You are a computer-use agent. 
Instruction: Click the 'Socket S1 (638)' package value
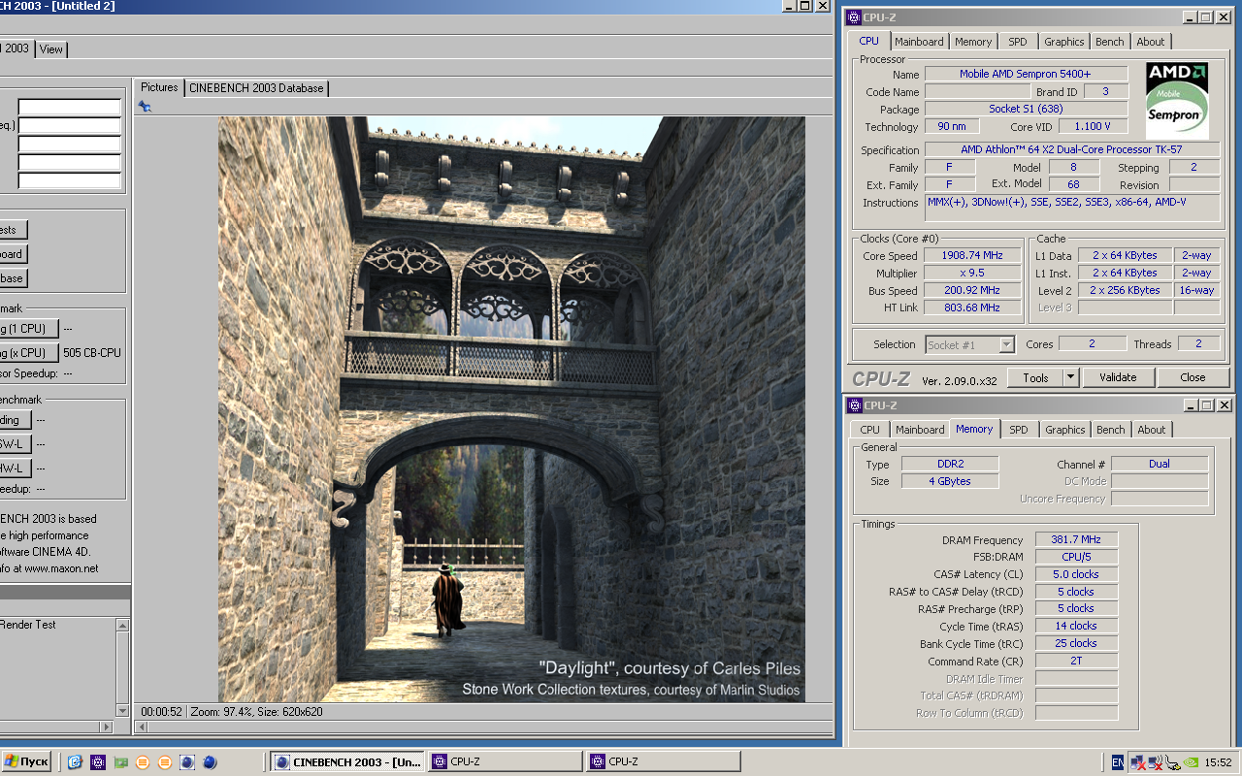point(1026,109)
